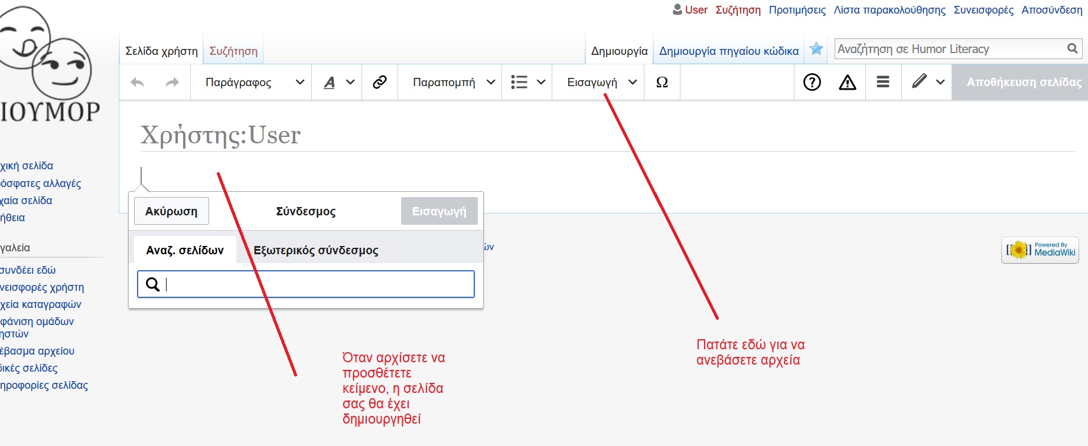Click Αποθήκευση σελίδας save button
The width and height of the screenshot is (1088, 446).
[1020, 83]
